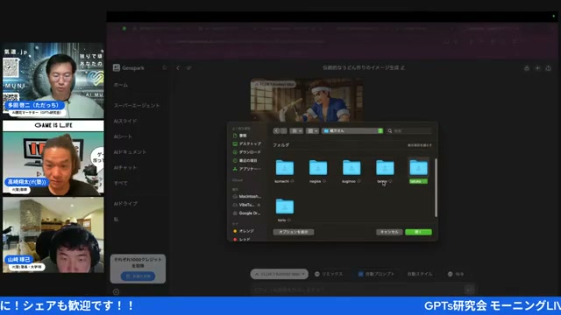Viewport: 561px width, 315px height.
Task: Open the Genspark conversation list icon
Action: pos(189,68)
